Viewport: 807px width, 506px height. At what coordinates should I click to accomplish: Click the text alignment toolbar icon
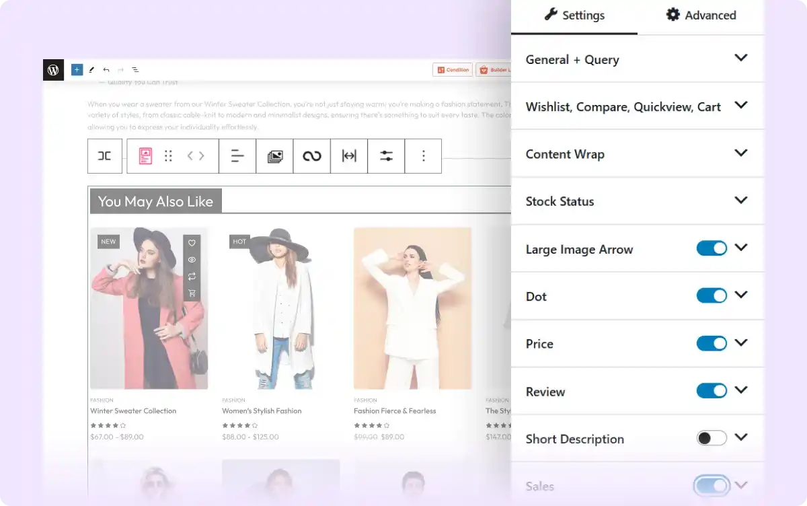237,156
